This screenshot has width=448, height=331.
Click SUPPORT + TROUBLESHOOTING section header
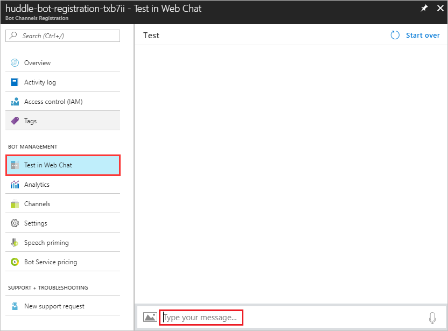(x=48, y=287)
